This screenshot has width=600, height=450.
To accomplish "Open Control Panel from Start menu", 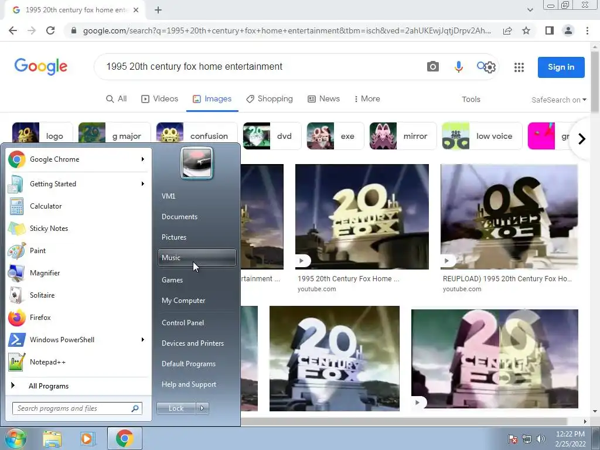I will [197, 323].
